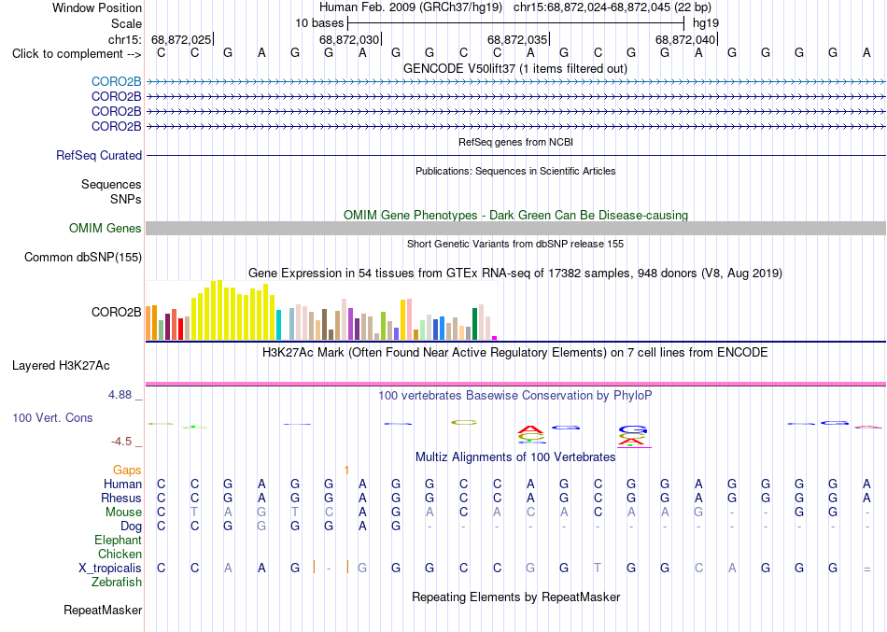Click the chr15:68,872,024-68,872,045 position text
This screenshot has height=632, width=887.
pos(612,7)
